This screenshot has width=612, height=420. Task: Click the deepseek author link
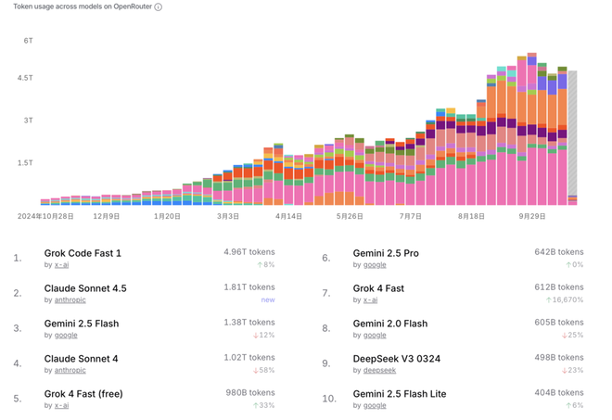(x=380, y=371)
